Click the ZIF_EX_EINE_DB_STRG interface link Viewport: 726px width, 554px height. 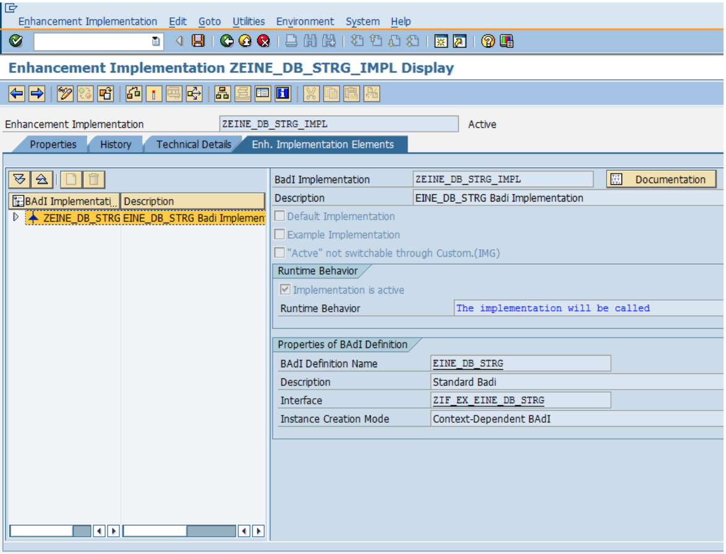[489, 400]
